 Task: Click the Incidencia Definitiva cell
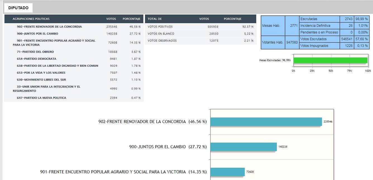point(319,26)
